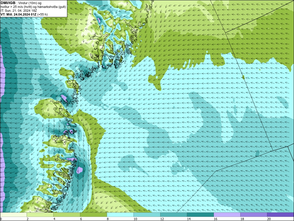
Task: Click the legend label "18"
Action: coord(242,219)
